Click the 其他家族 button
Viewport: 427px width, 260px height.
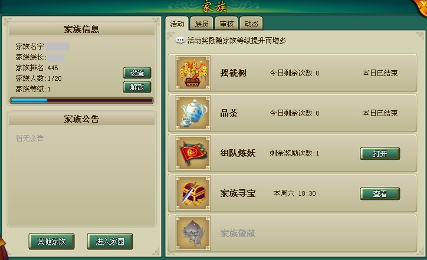coord(51,241)
